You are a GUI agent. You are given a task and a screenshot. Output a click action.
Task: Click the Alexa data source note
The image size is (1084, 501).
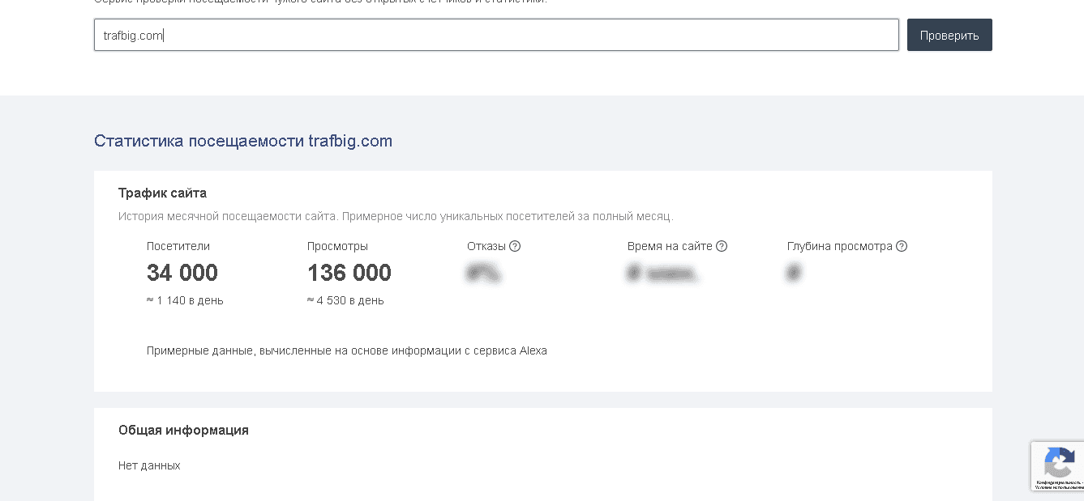pos(347,351)
